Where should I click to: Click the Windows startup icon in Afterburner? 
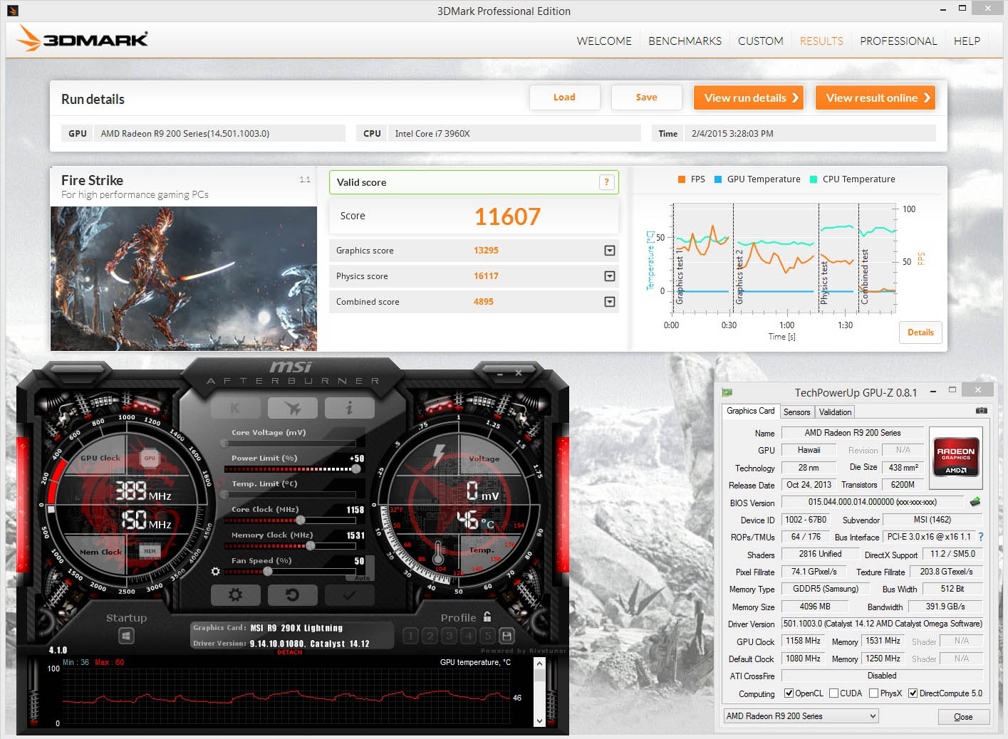(x=127, y=635)
